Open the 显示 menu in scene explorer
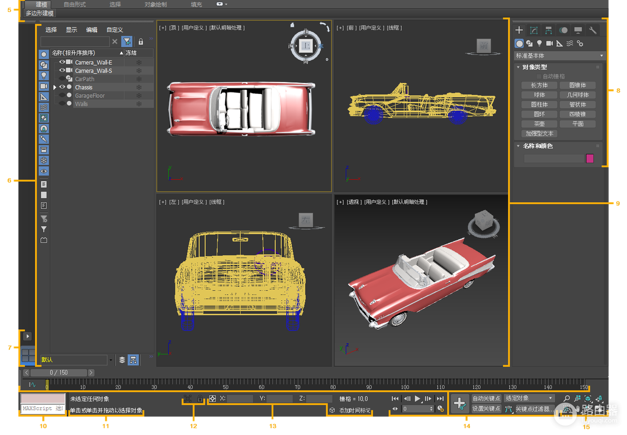Image resolution: width=627 pixels, height=435 pixels. (71, 30)
